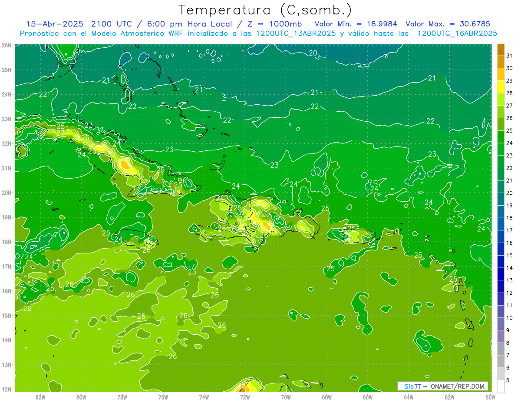Select the date text "15-Abr-2025"
This screenshot has height=403, width=521.
coord(55,23)
